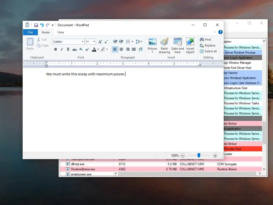The image size is (273, 205).
Task: Select Center text alignment
Action: pyautogui.click(x=121, y=49)
